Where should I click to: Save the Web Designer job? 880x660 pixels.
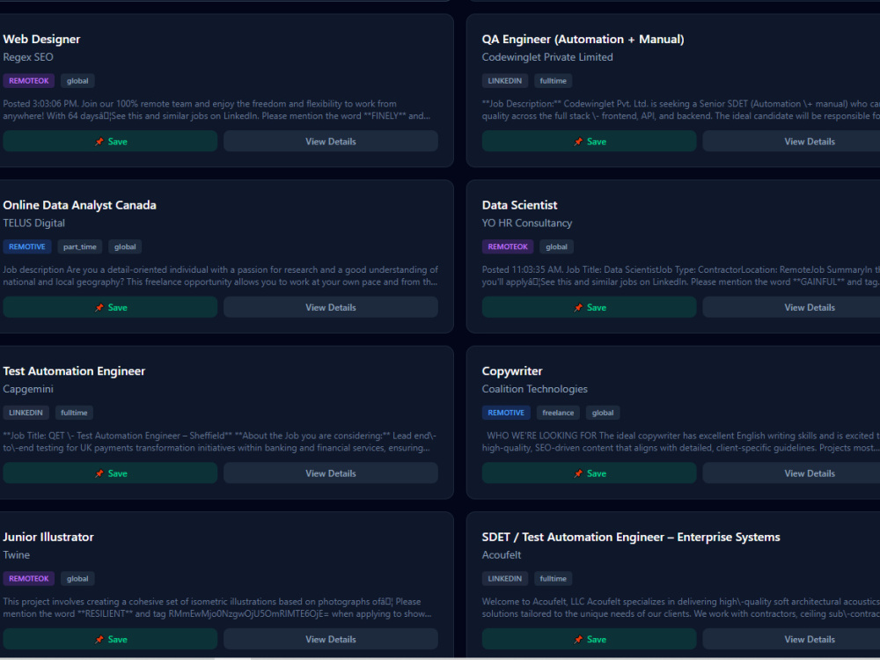(x=110, y=142)
